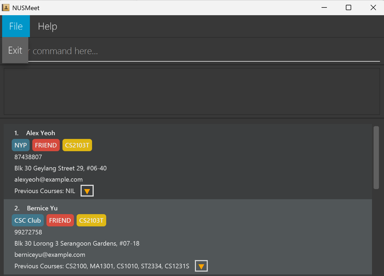Click berniceyu@example.com email address
Image resolution: width=384 pixels, height=276 pixels.
50,255
